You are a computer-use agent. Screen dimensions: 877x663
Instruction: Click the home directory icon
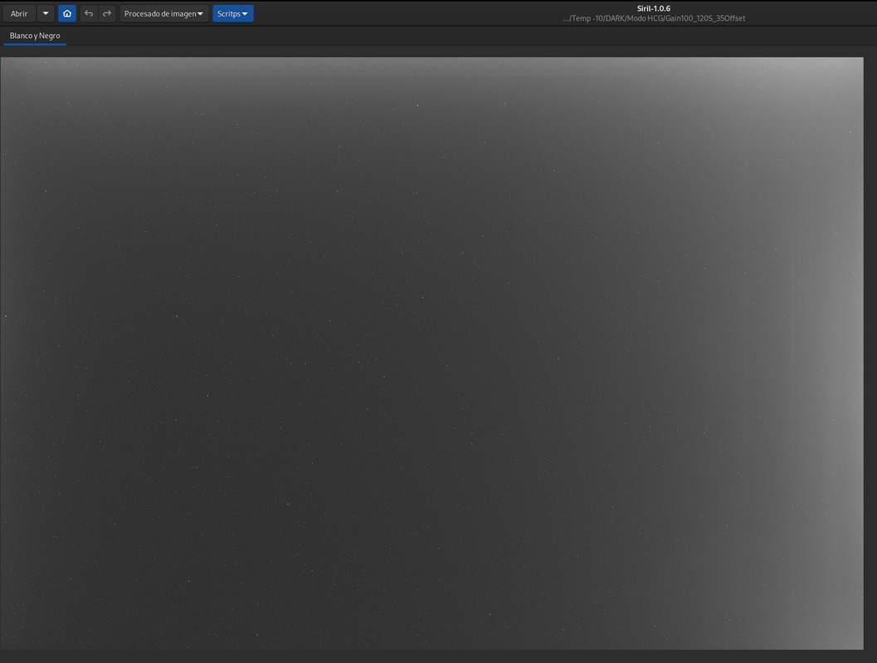click(67, 13)
